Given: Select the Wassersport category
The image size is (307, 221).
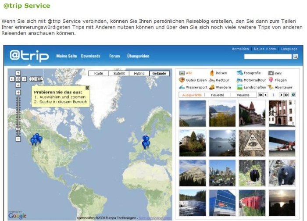Looking at the screenshot, I should 193,87.
